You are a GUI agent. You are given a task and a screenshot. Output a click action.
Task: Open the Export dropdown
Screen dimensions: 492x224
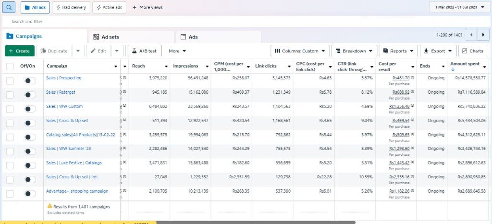click(438, 51)
